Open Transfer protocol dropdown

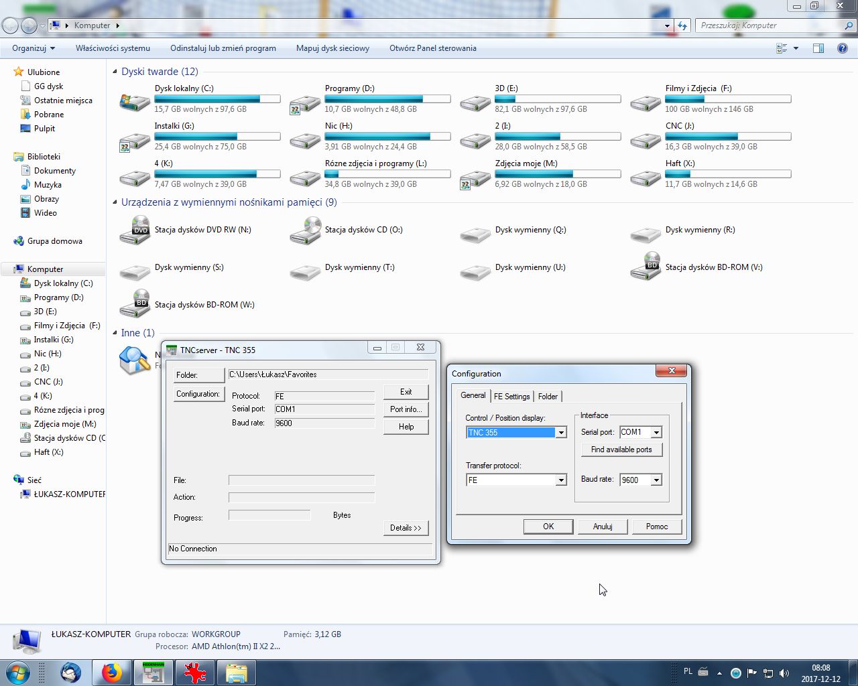pyautogui.click(x=561, y=480)
